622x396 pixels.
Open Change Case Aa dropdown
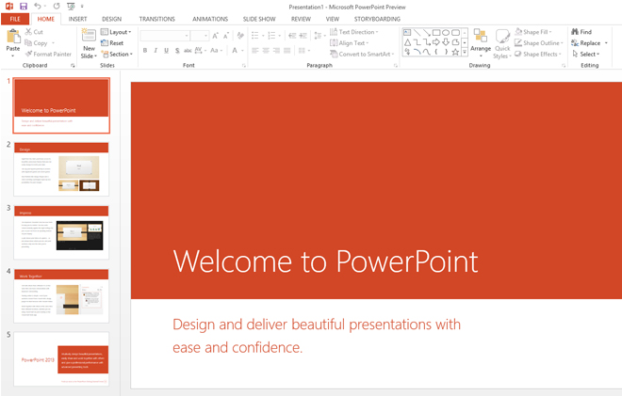pyautogui.click(x=216, y=50)
